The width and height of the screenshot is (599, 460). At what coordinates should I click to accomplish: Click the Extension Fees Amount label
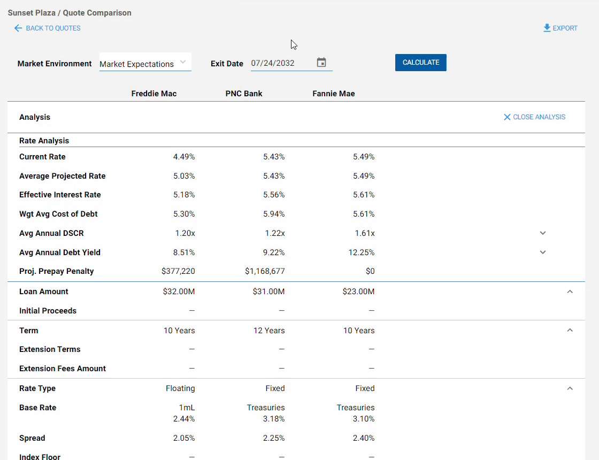click(63, 369)
